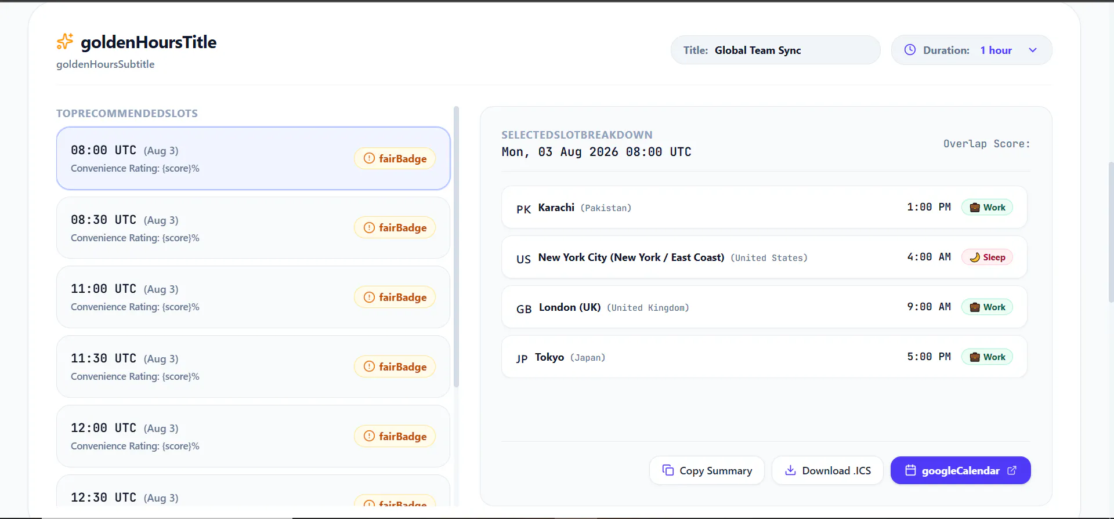
Task: Click the 4:00 AM time value
Action: point(929,257)
